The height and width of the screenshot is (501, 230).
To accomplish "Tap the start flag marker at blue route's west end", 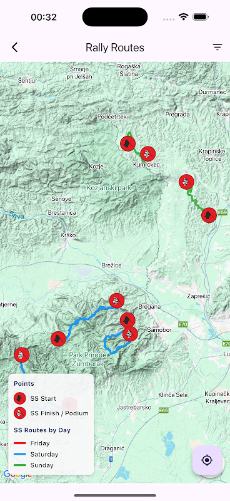I will (58, 339).
